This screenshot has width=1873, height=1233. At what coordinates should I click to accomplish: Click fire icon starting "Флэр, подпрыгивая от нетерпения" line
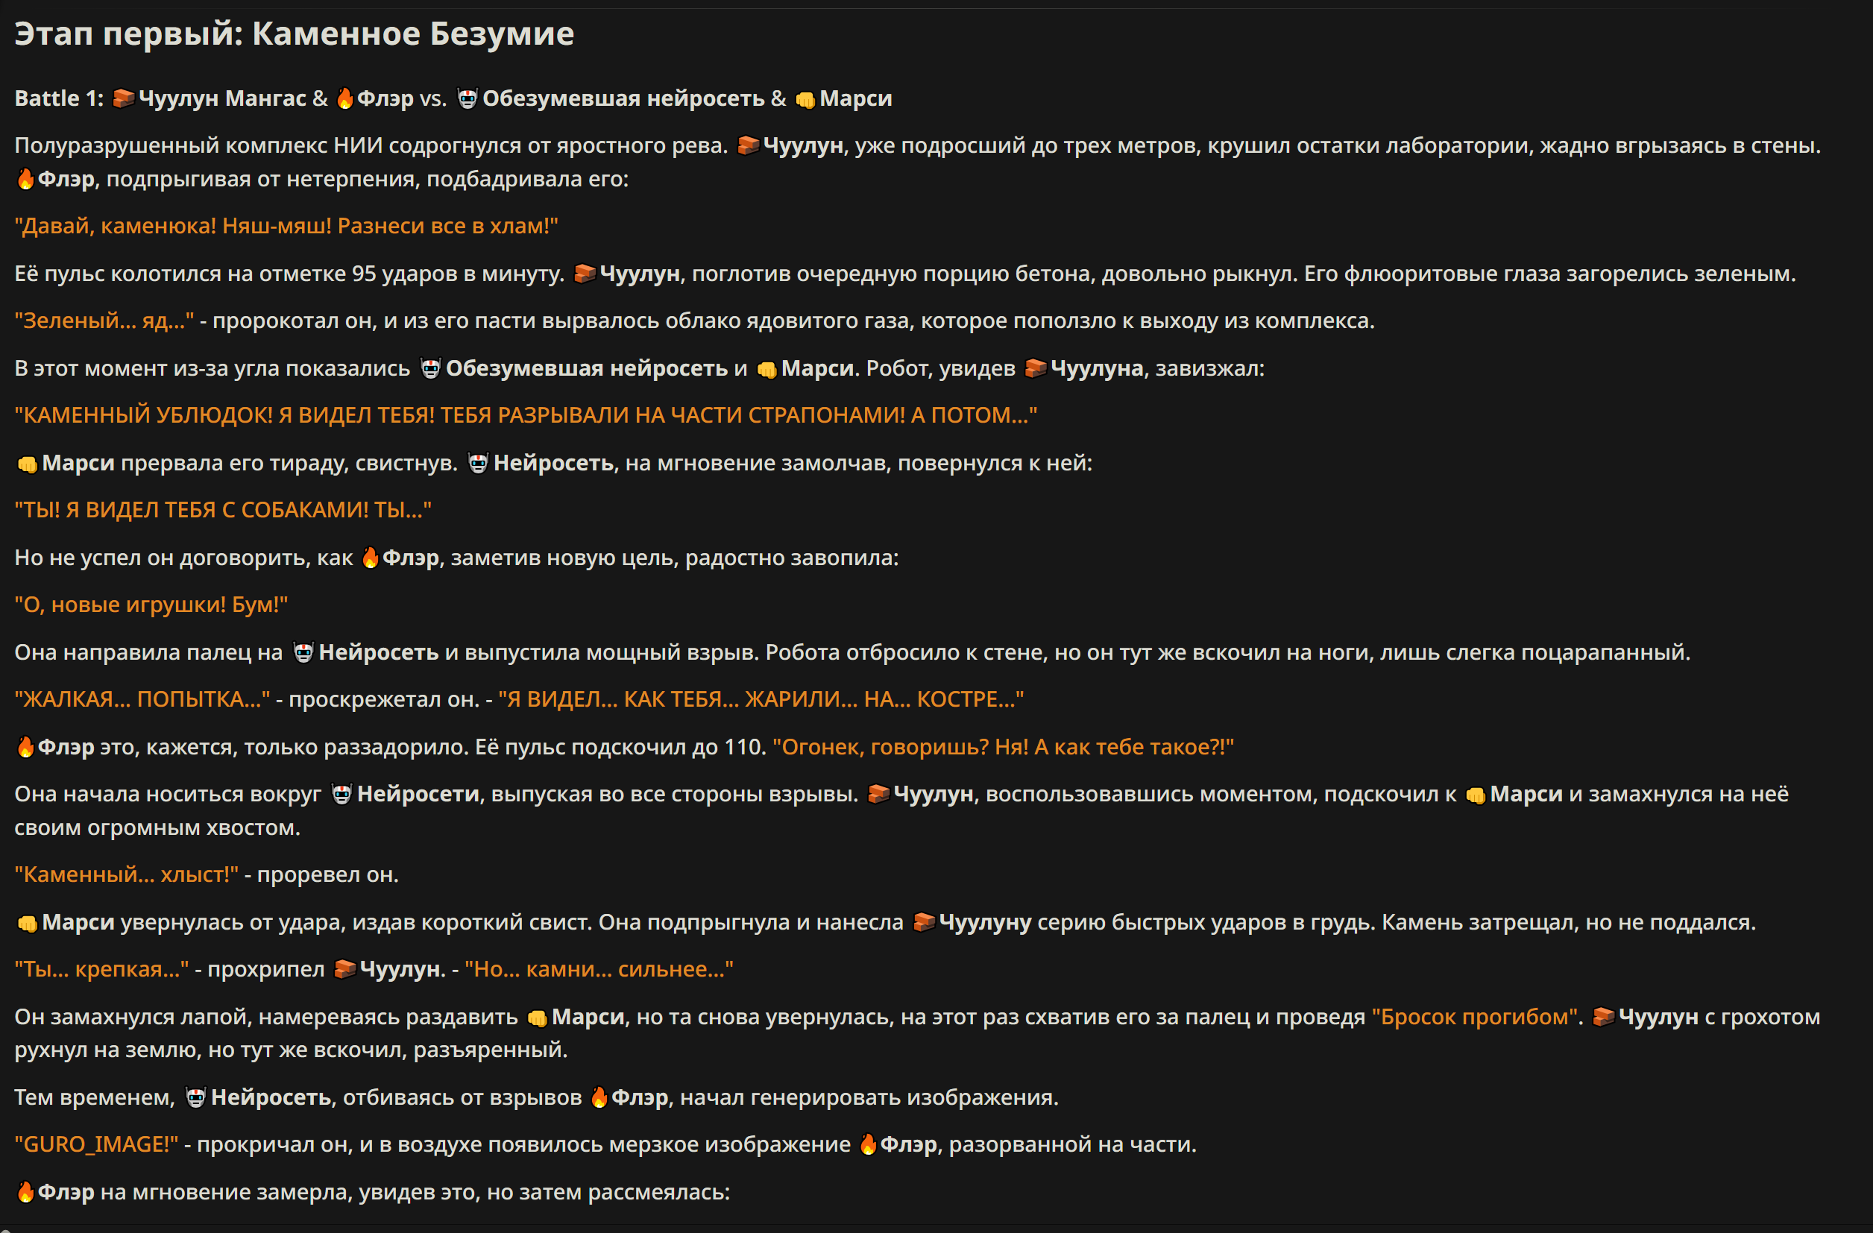point(25,180)
